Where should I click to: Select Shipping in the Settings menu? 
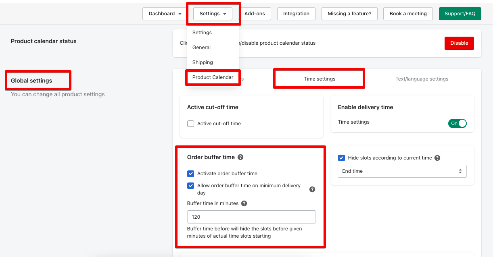click(203, 62)
